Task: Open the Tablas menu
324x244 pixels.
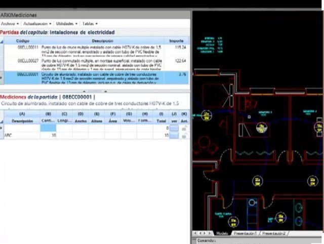Action: [x=90, y=24]
